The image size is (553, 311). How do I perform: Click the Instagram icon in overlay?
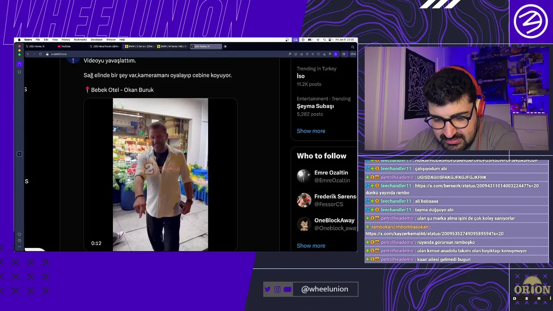[x=277, y=289]
